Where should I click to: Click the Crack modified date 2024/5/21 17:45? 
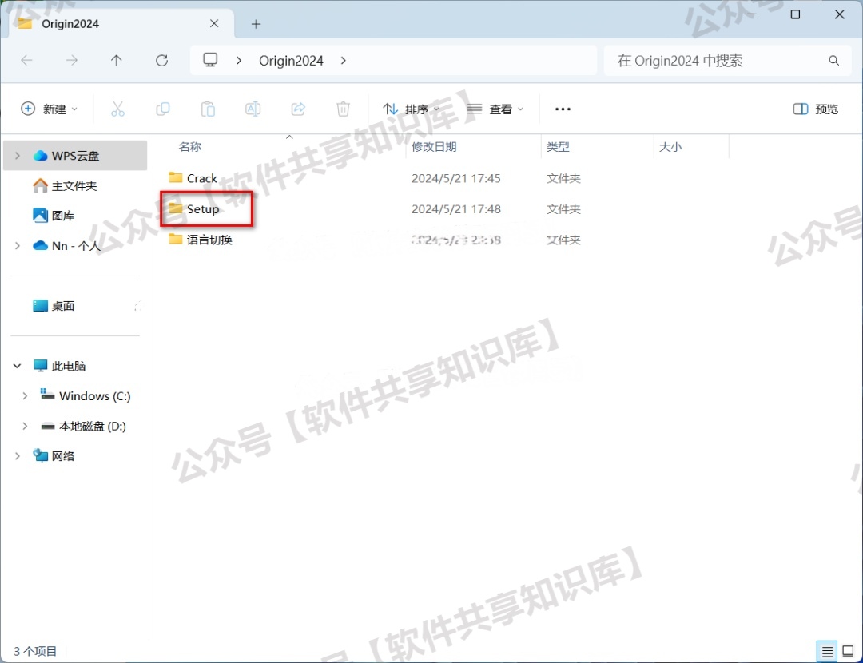(455, 178)
